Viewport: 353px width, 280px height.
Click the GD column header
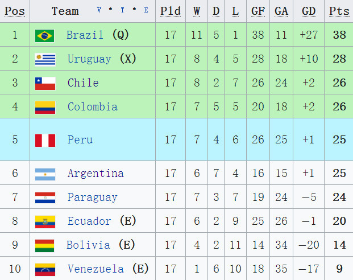309,11
